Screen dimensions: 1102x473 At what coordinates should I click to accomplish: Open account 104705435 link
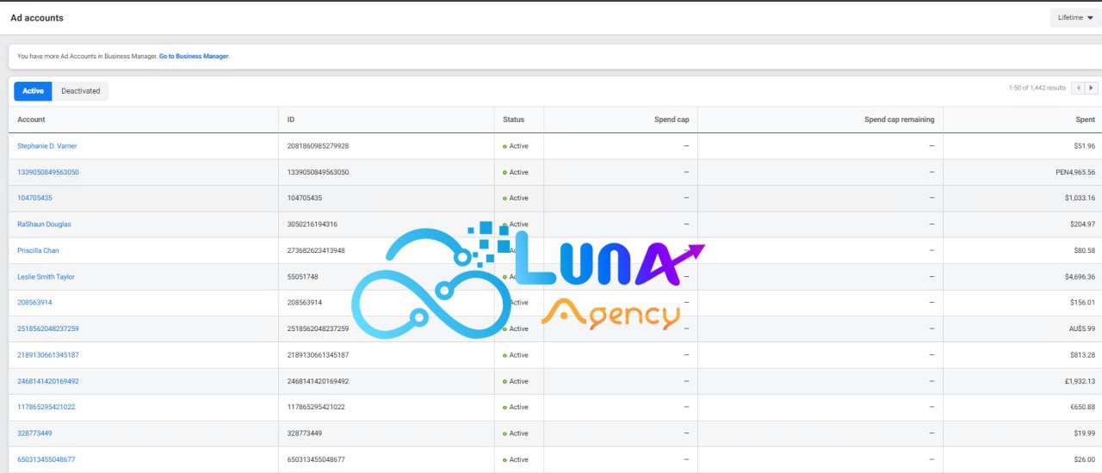click(x=34, y=198)
